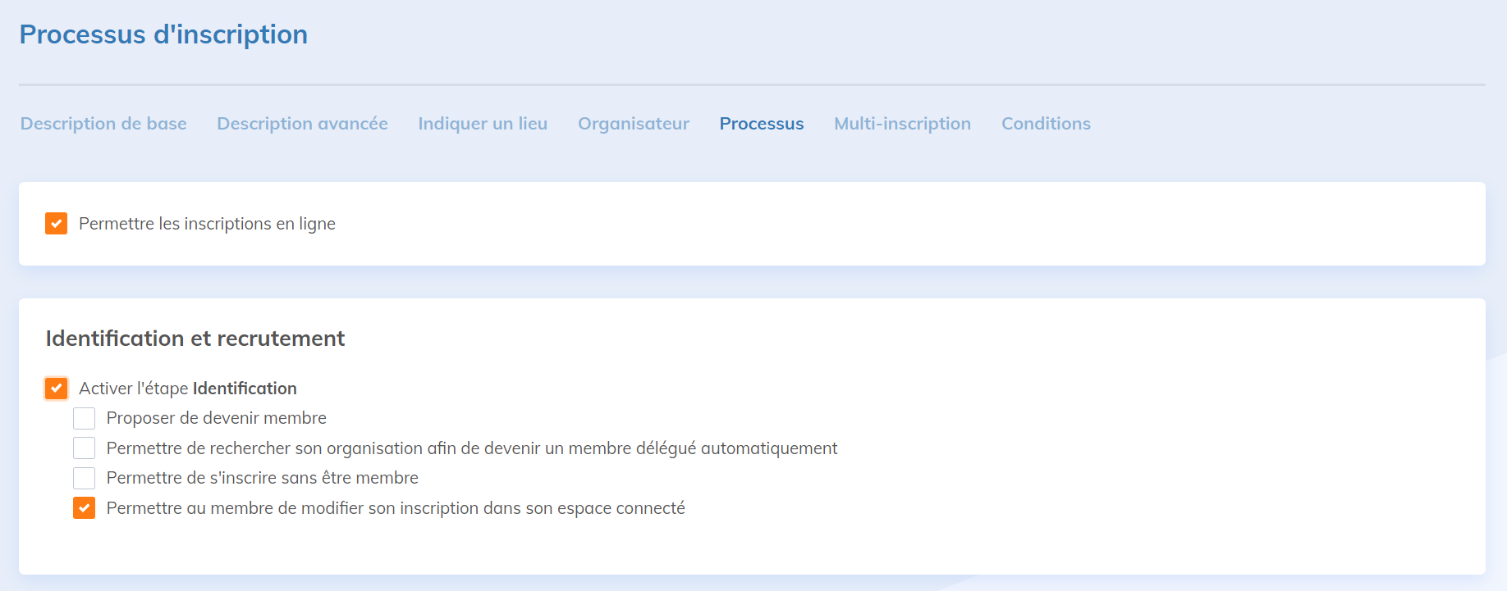This screenshot has width=1507, height=591.
Task: Check the s'inscrire sans être membre box
Action: coord(85,478)
